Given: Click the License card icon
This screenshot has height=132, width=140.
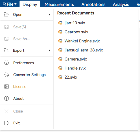Looking at the screenshot, I should [6, 86].
